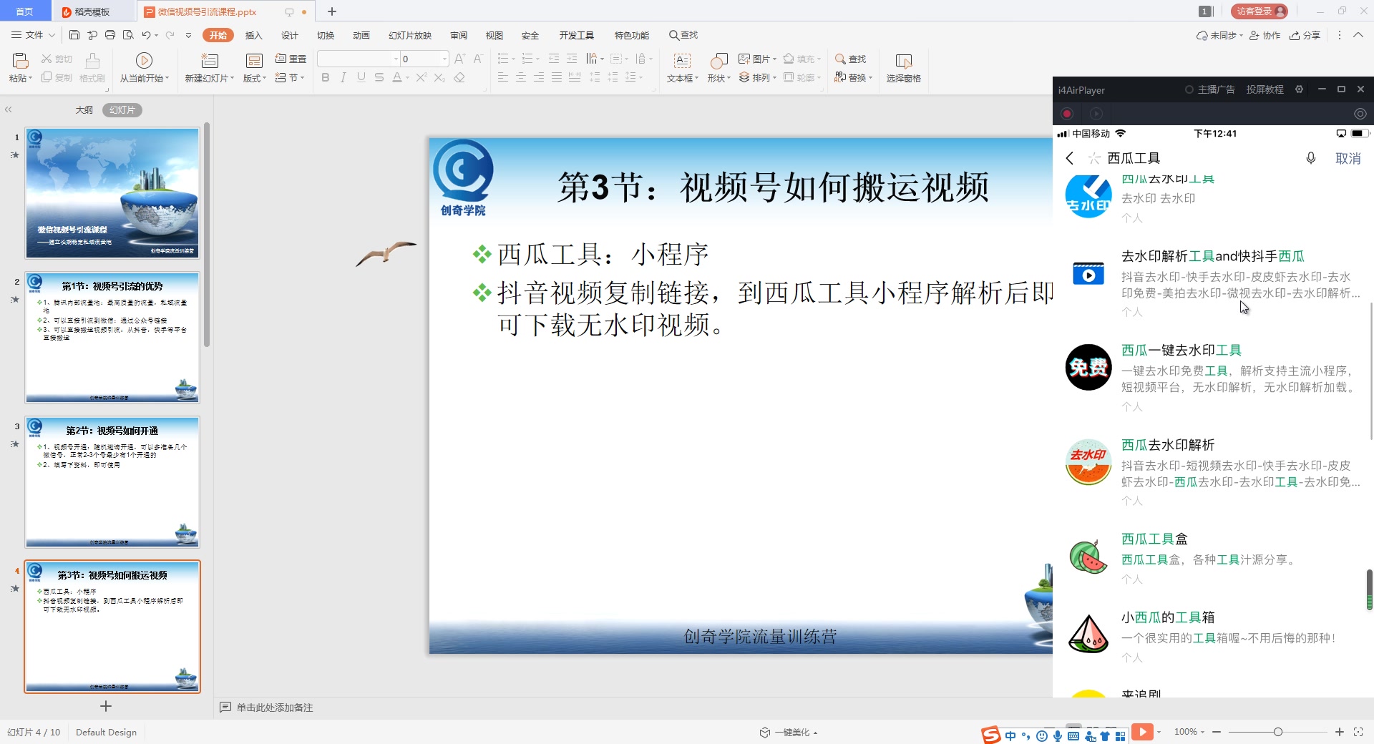Click the guest login button

pos(1259,11)
